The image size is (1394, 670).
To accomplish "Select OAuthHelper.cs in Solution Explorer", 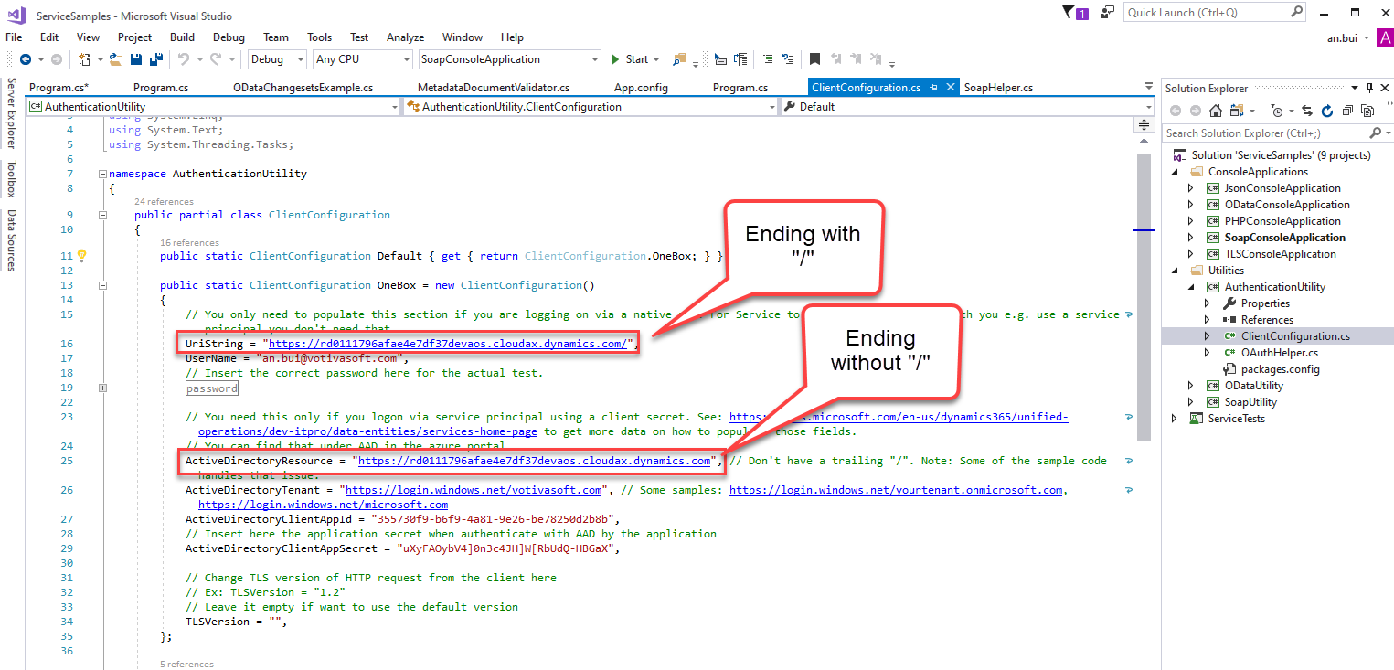I will pyautogui.click(x=1279, y=353).
